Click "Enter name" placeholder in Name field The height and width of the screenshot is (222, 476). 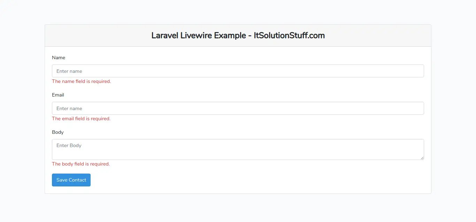(x=69, y=71)
